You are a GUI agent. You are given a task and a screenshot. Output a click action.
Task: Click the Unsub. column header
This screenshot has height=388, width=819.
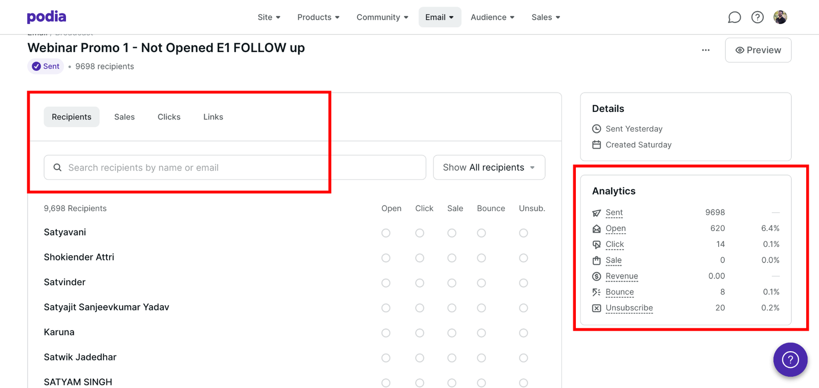(x=532, y=209)
